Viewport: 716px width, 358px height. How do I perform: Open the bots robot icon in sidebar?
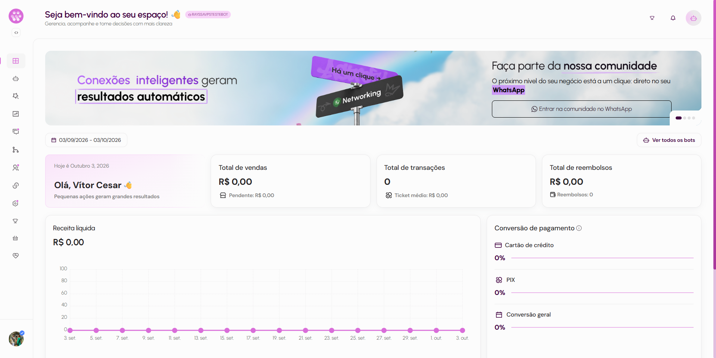[16, 79]
